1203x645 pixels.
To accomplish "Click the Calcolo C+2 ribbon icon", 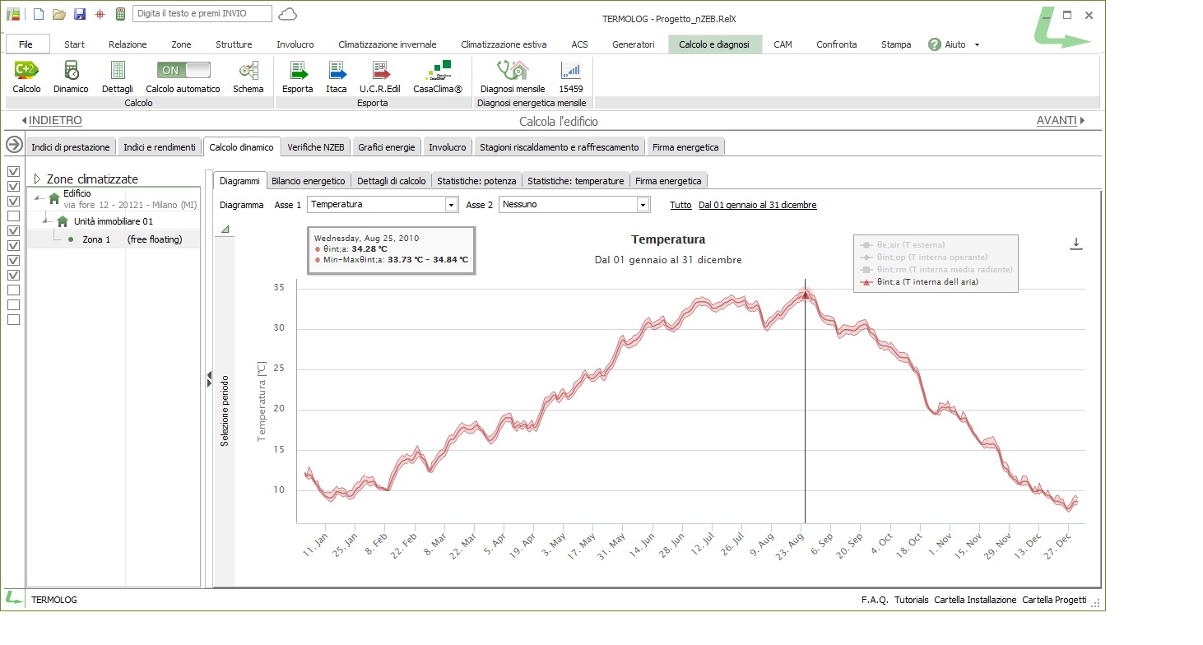I will (x=26, y=70).
